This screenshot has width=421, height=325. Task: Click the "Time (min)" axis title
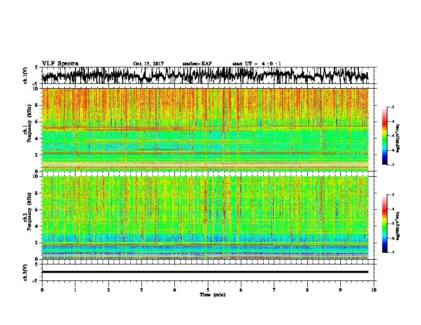coord(213,295)
